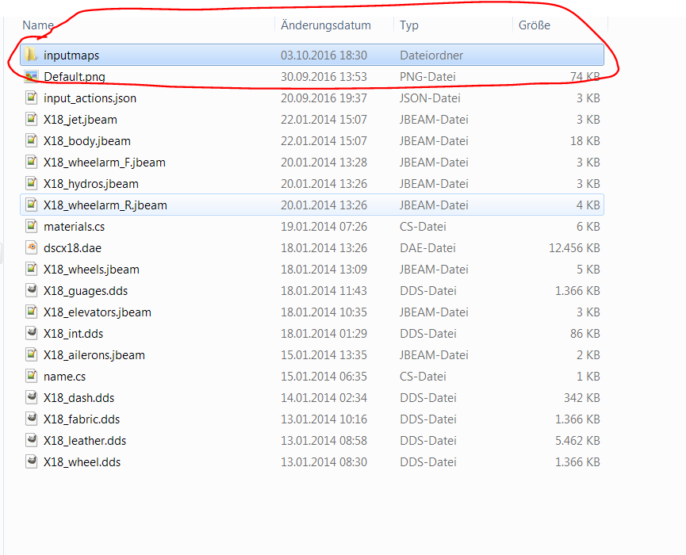Click the input_actions.json file icon
Image resolution: width=686 pixels, height=555 pixels.
click(x=31, y=98)
